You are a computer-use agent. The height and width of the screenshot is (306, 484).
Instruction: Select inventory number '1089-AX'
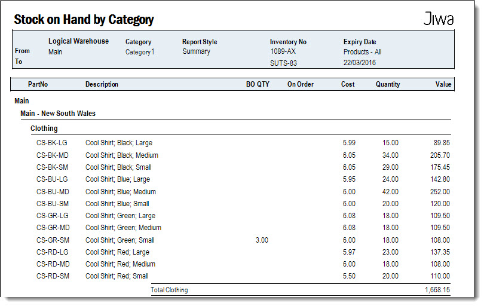pyautogui.click(x=283, y=51)
